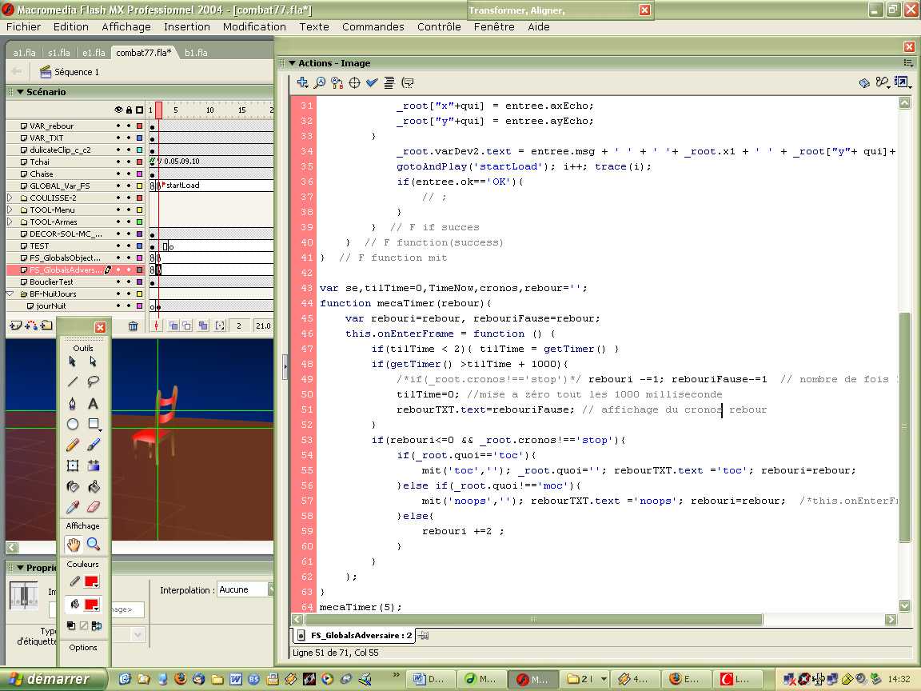Pin the FS_GlobalsAdversaire script tab
Screen dimensions: 921x691
[424, 635]
